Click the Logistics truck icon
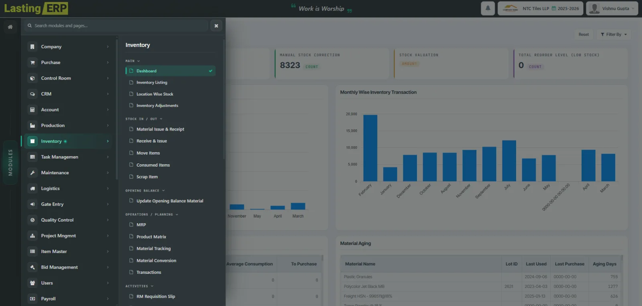The image size is (642, 306). (33, 188)
